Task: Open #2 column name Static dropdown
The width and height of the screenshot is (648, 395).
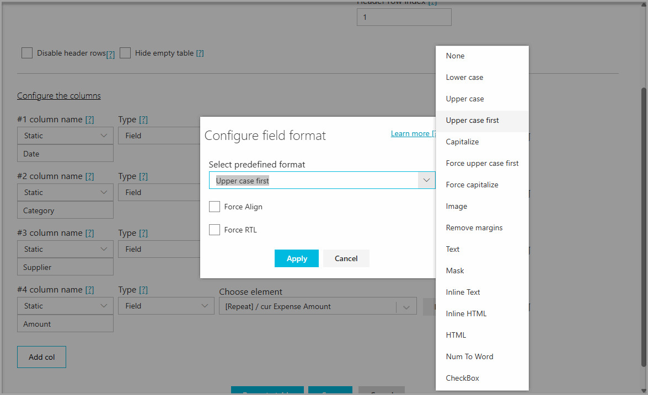Action: (65, 192)
